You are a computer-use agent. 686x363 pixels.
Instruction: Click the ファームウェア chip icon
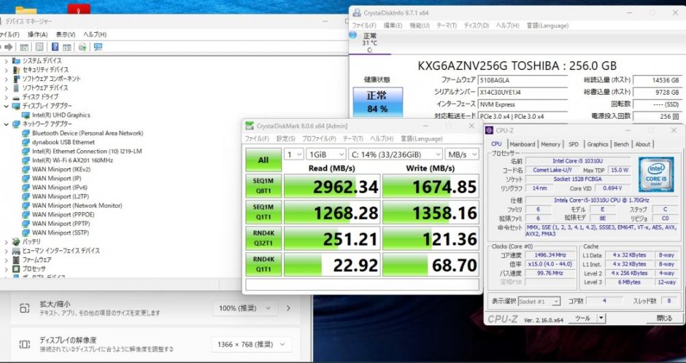click(x=16, y=259)
